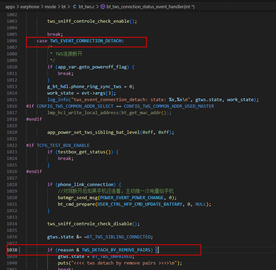Click the BT_TWS_SIBLING_CONNECTED constant

119,237
